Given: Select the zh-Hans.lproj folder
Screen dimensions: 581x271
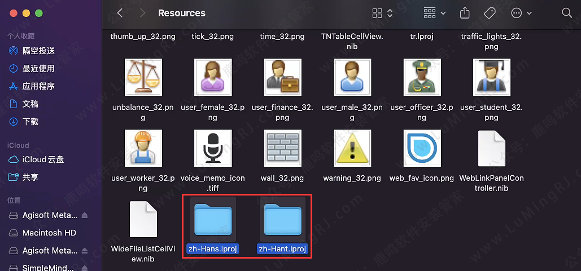Looking at the screenshot, I should point(213,220).
